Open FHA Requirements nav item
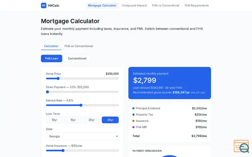Image resolution: width=252 pixels, height=157 pixels. pos(197,5)
